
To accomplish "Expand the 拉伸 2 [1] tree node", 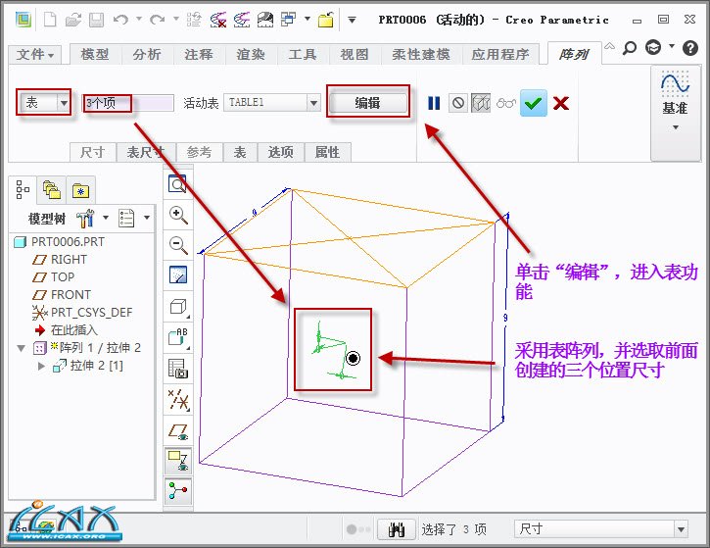I will [x=41, y=366].
